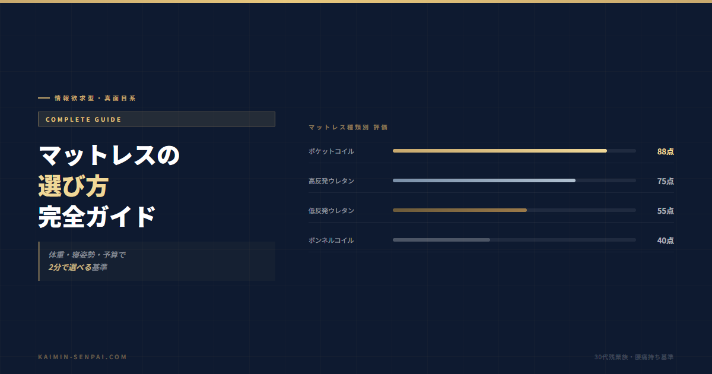712x374 pixels.
Task: Select the ポケットコイル score bar
Action: [514, 151]
